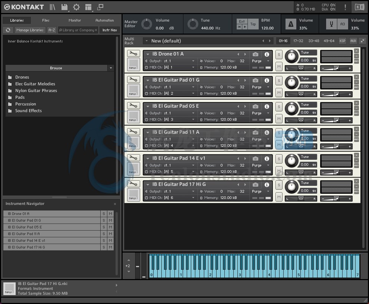Click the A-Z sort button
The image size is (369, 304).
click(x=51, y=30)
